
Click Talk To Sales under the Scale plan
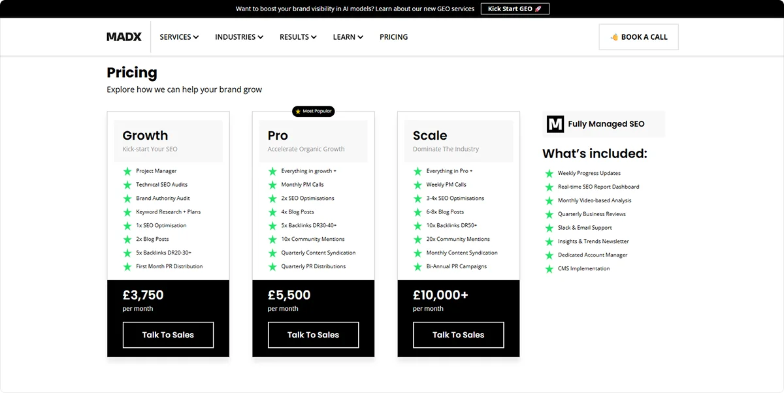[458, 334]
